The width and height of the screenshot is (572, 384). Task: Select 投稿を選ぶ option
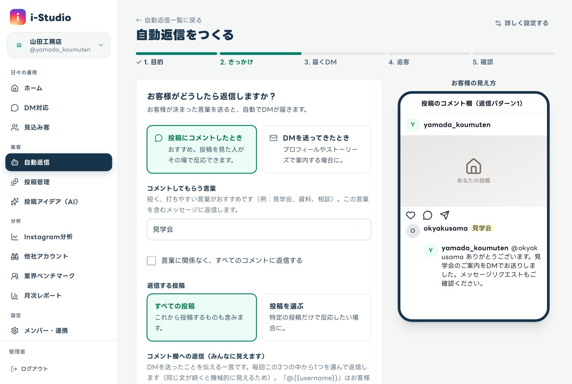tap(316, 317)
